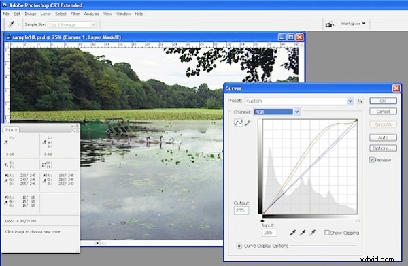408x266 pixels.
Task: Click the second color readout eyedropper in Info
Action: point(44,142)
